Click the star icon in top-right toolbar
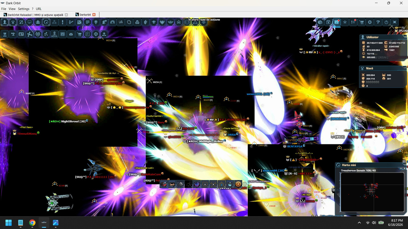 345,22
